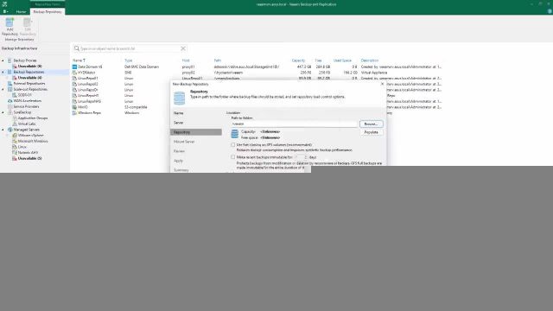Enable fast cloning on XFS volumes
Image resolution: width=553 pixels, height=311 pixels.
tap(232, 145)
